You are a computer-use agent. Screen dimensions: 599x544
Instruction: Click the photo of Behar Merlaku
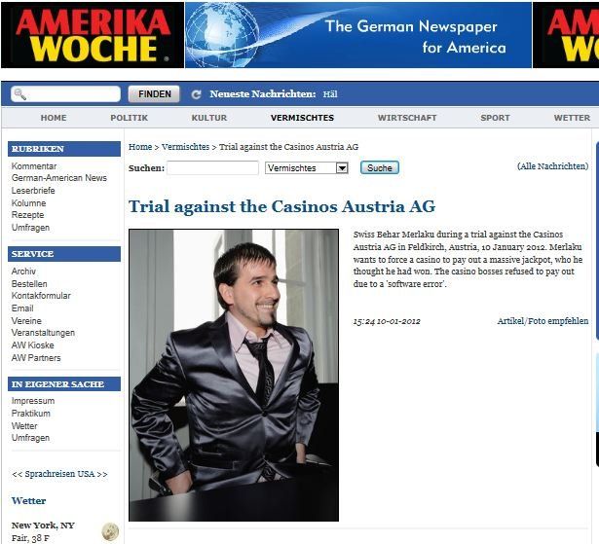click(234, 375)
